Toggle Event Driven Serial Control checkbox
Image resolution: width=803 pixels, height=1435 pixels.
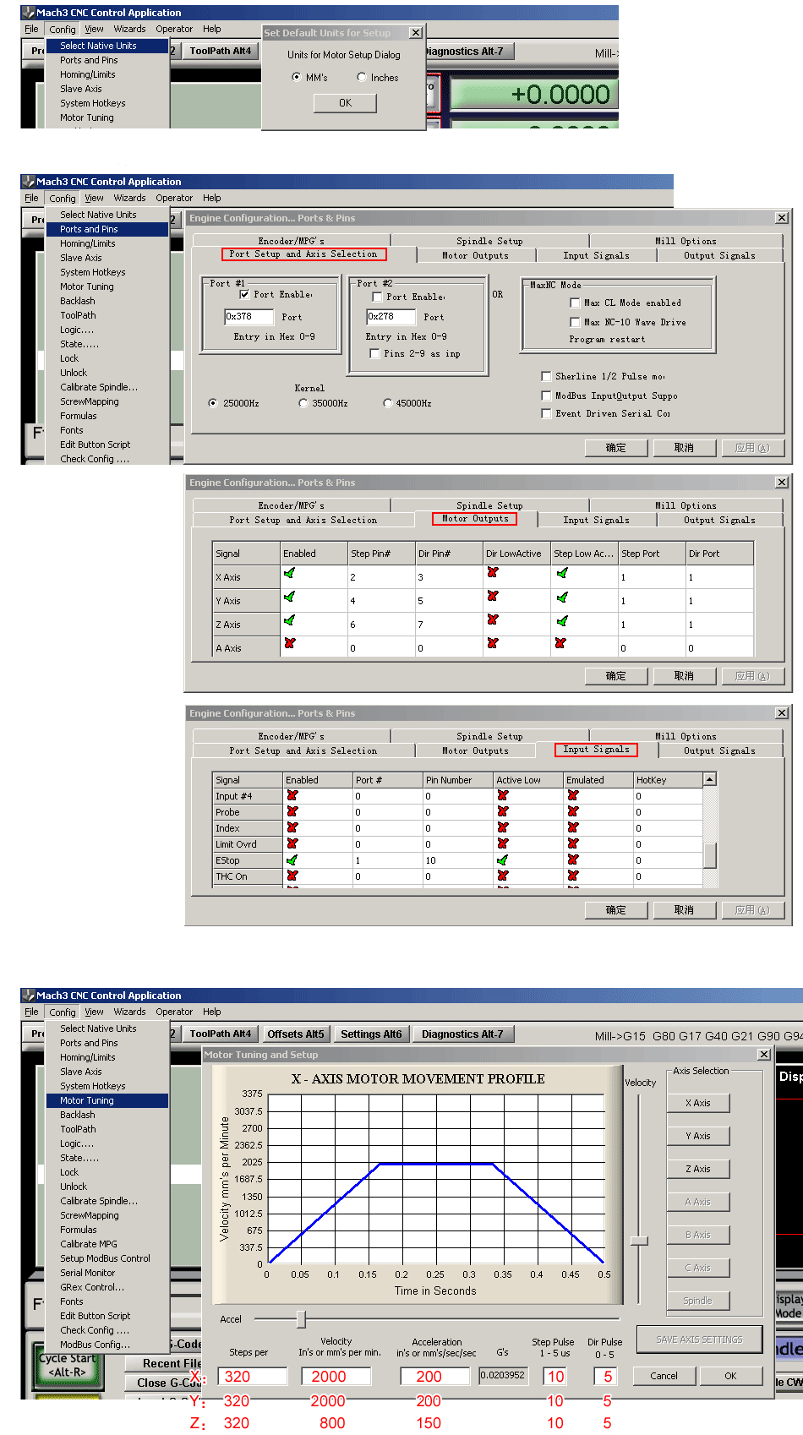(x=546, y=413)
